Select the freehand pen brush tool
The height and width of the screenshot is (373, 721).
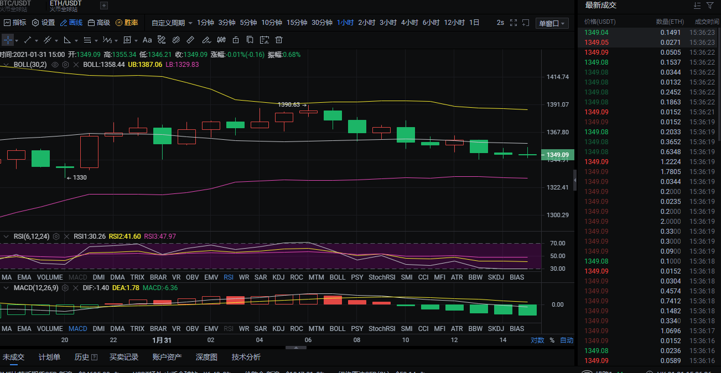click(206, 40)
